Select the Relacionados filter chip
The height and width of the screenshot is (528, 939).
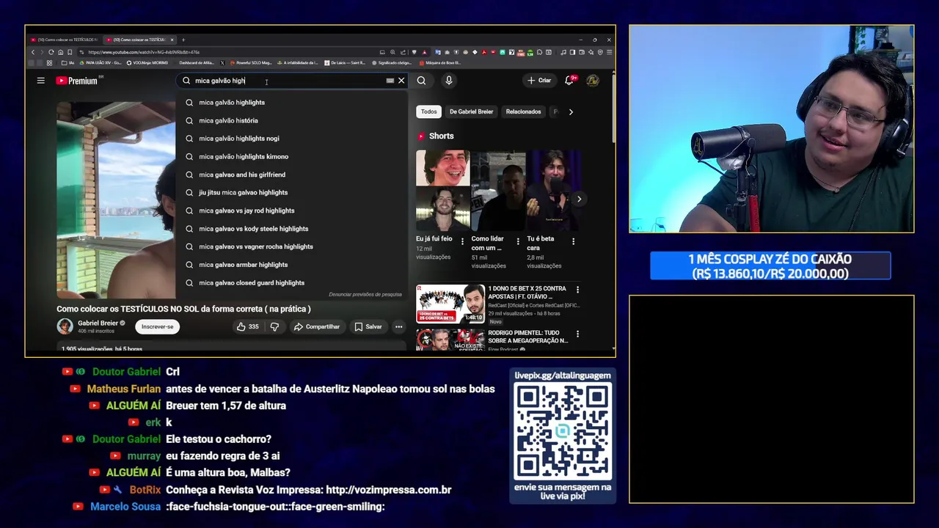pos(523,111)
